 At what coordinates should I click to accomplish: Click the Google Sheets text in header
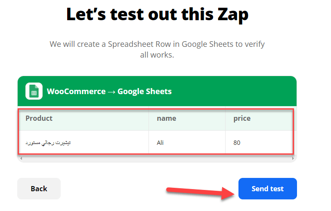coord(144,92)
